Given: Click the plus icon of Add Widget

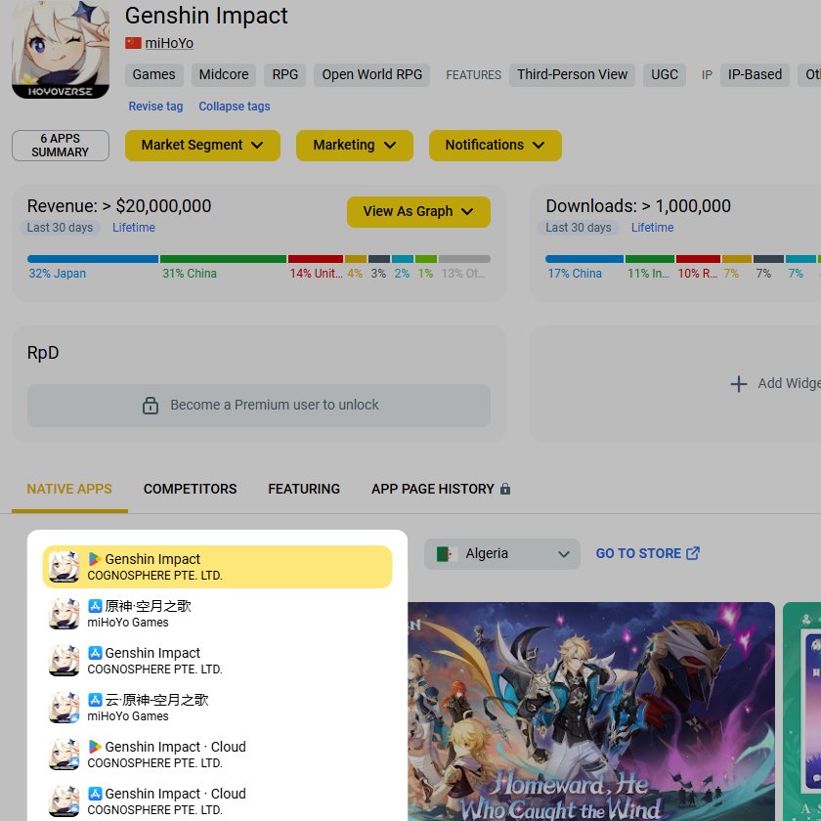Looking at the screenshot, I should point(738,384).
